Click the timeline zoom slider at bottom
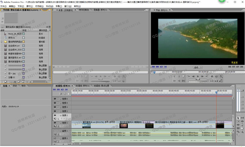245x147 pixels. pyautogui.click(x=62, y=144)
